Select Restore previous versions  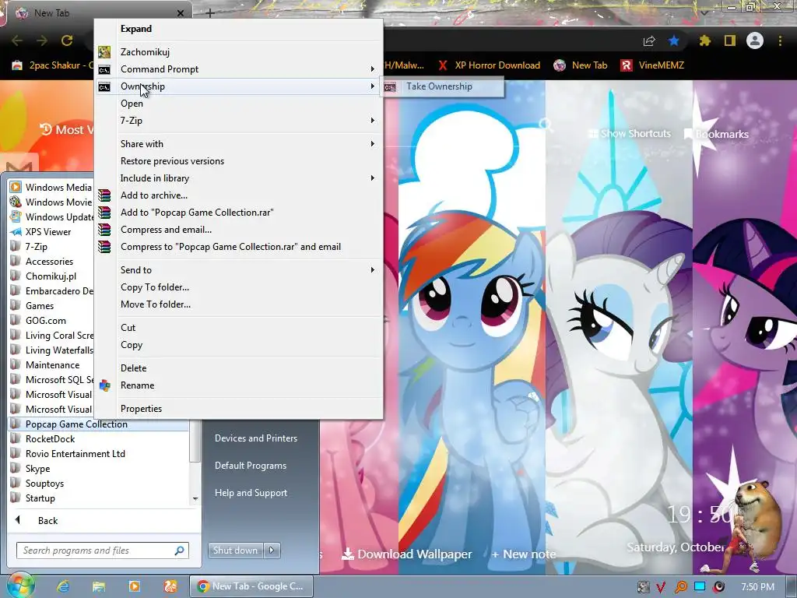(172, 161)
